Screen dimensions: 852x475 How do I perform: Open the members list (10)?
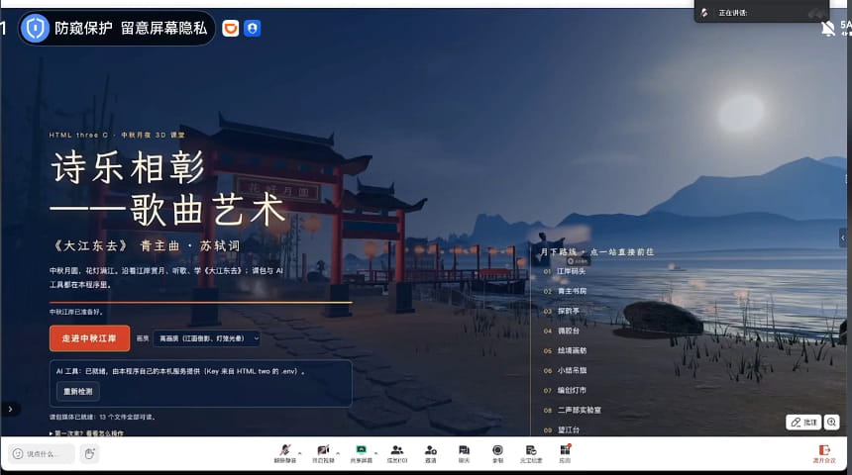click(x=397, y=453)
